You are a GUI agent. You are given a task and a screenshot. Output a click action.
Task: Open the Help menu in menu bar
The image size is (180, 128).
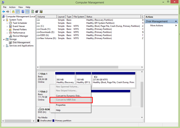coord(28,7)
